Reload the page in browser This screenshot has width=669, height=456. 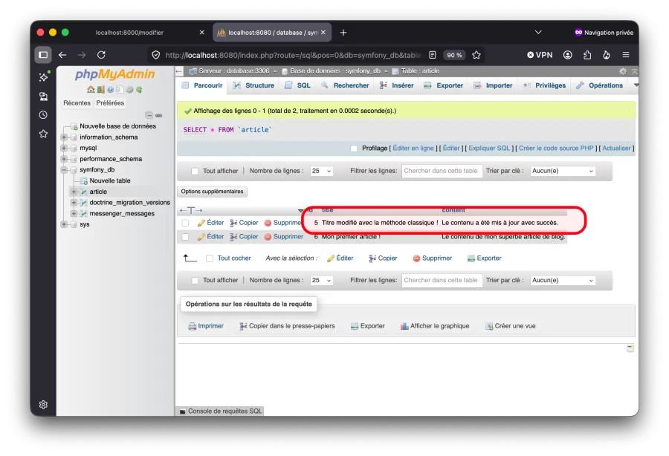click(x=101, y=54)
